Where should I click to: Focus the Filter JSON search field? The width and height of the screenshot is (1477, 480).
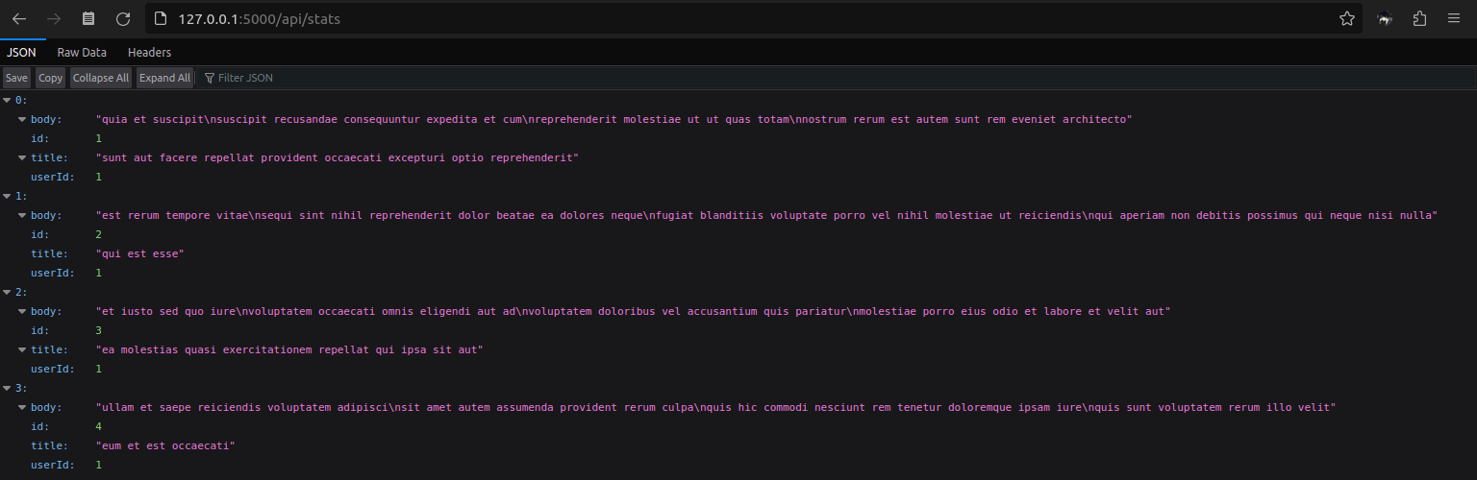tap(837, 78)
